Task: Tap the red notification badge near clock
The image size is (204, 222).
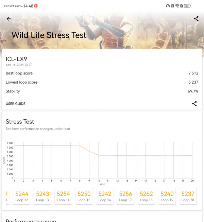Action: [x=36, y=6]
